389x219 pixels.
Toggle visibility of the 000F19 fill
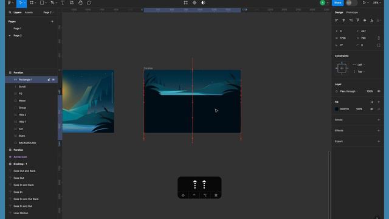371,109
